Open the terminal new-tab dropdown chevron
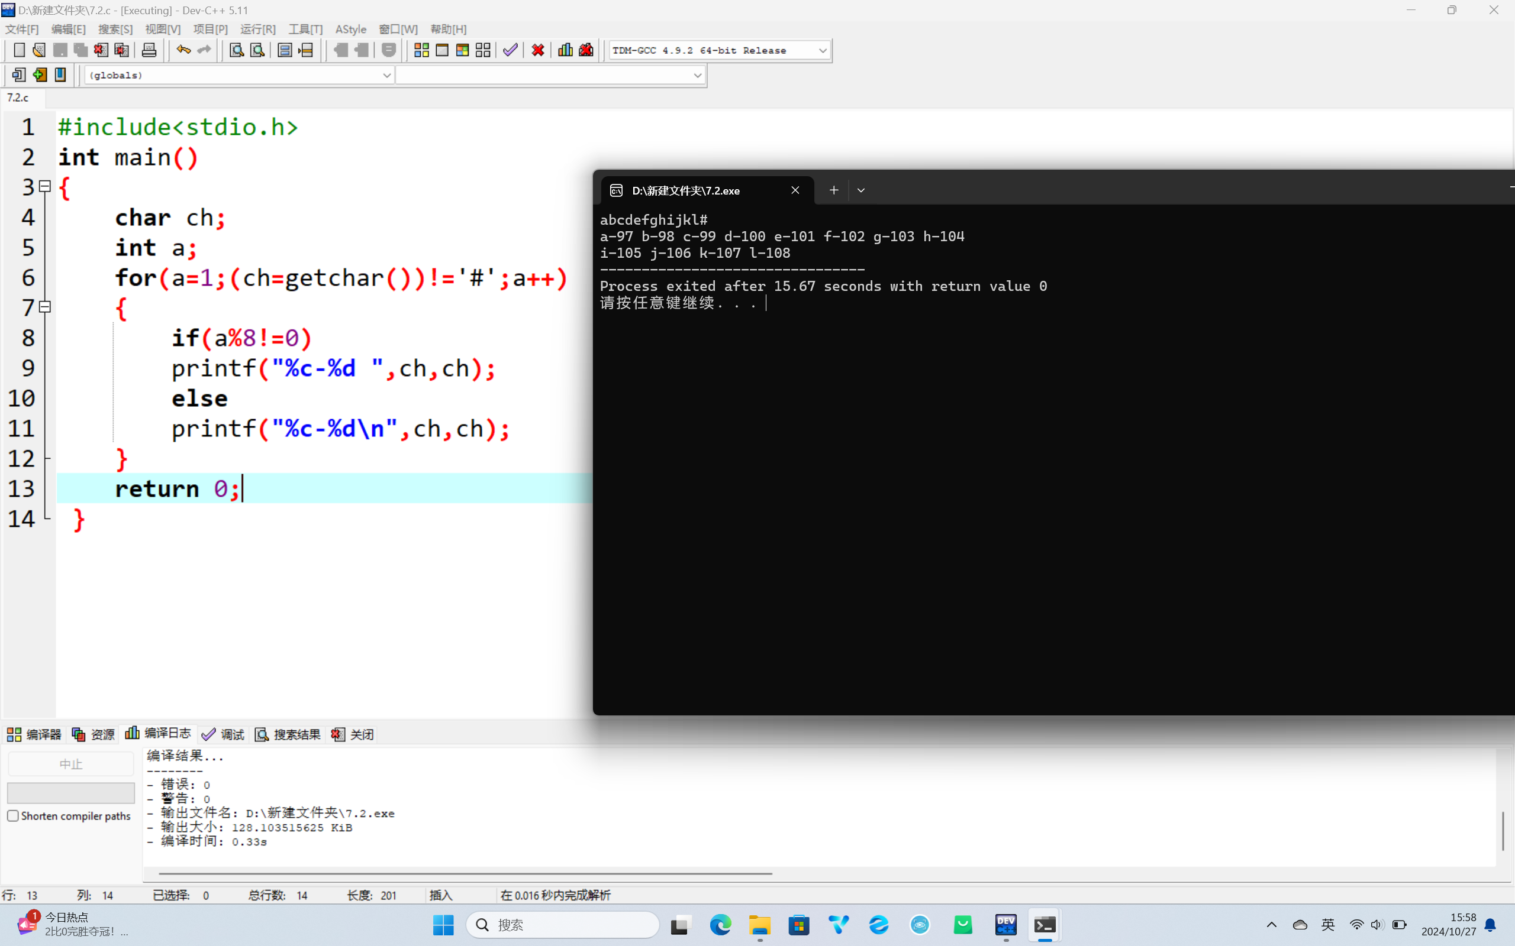1515x946 pixels. point(861,190)
